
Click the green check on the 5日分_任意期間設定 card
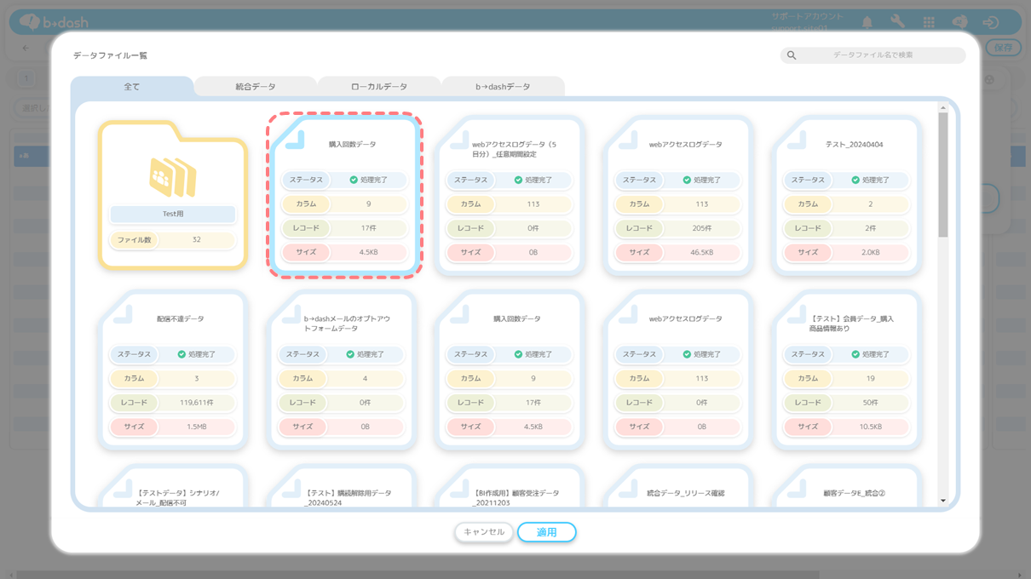518,181
